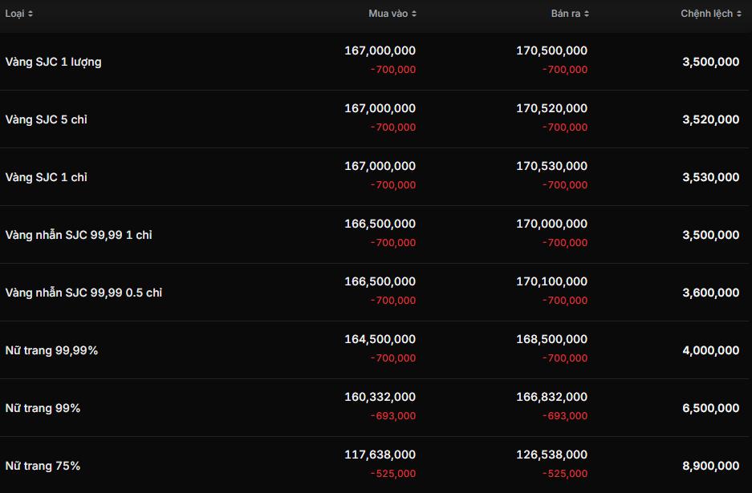Click the 8,900,000 difference value

710,466
